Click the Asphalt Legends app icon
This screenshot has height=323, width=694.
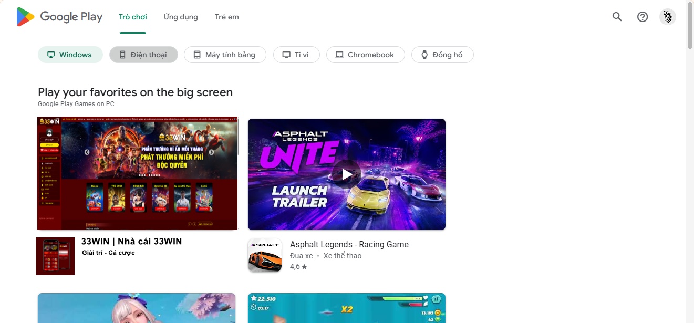point(265,255)
